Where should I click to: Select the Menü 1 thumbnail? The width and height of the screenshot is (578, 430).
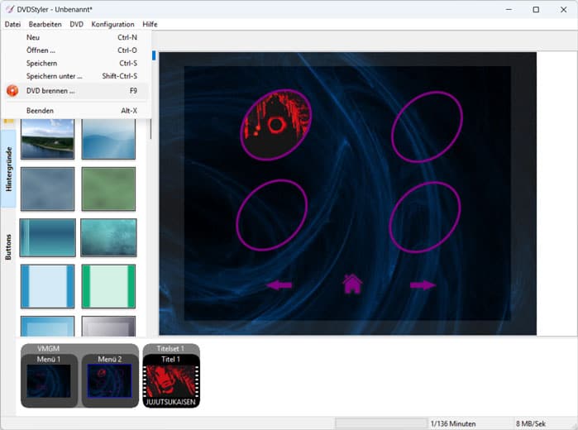[49, 381]
